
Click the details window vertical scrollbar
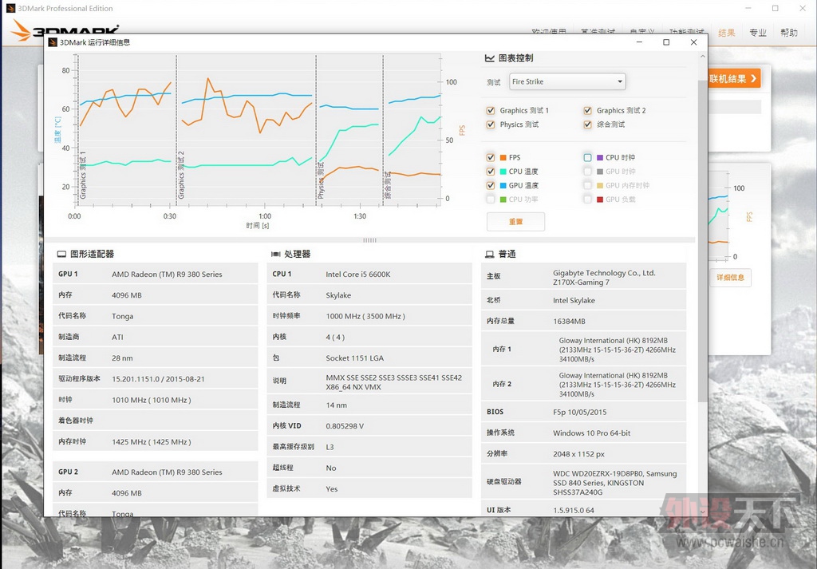coord(703,241)
